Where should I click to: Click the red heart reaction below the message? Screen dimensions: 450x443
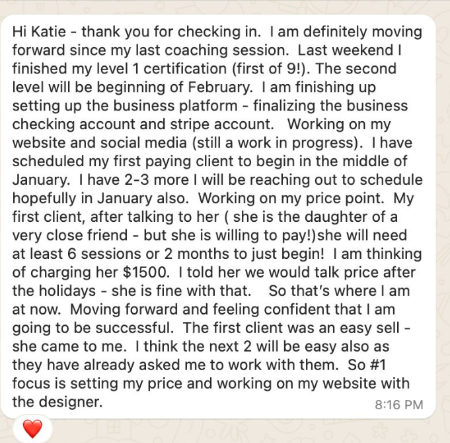(x=32, y=428)
